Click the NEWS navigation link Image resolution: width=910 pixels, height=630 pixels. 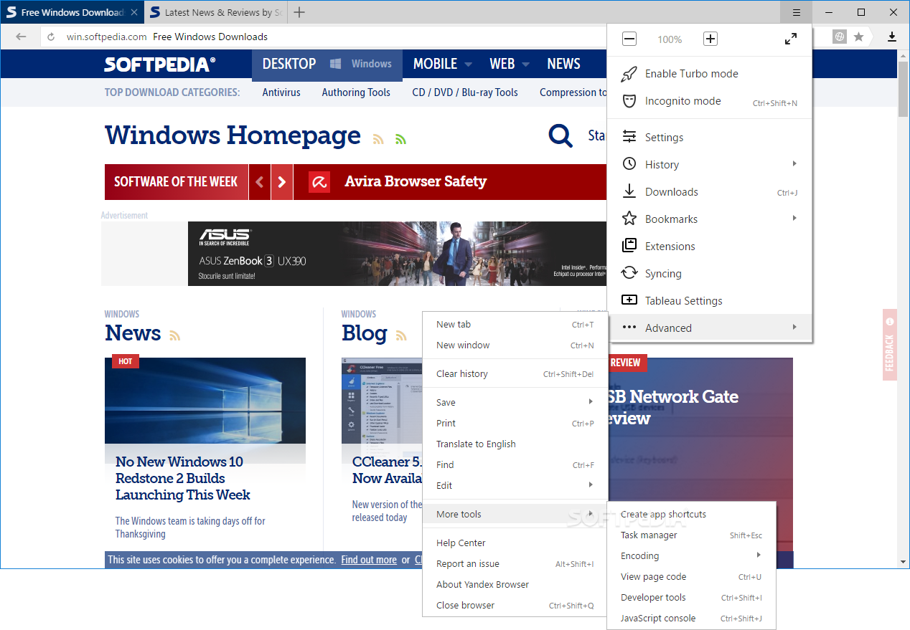point(563,64)
